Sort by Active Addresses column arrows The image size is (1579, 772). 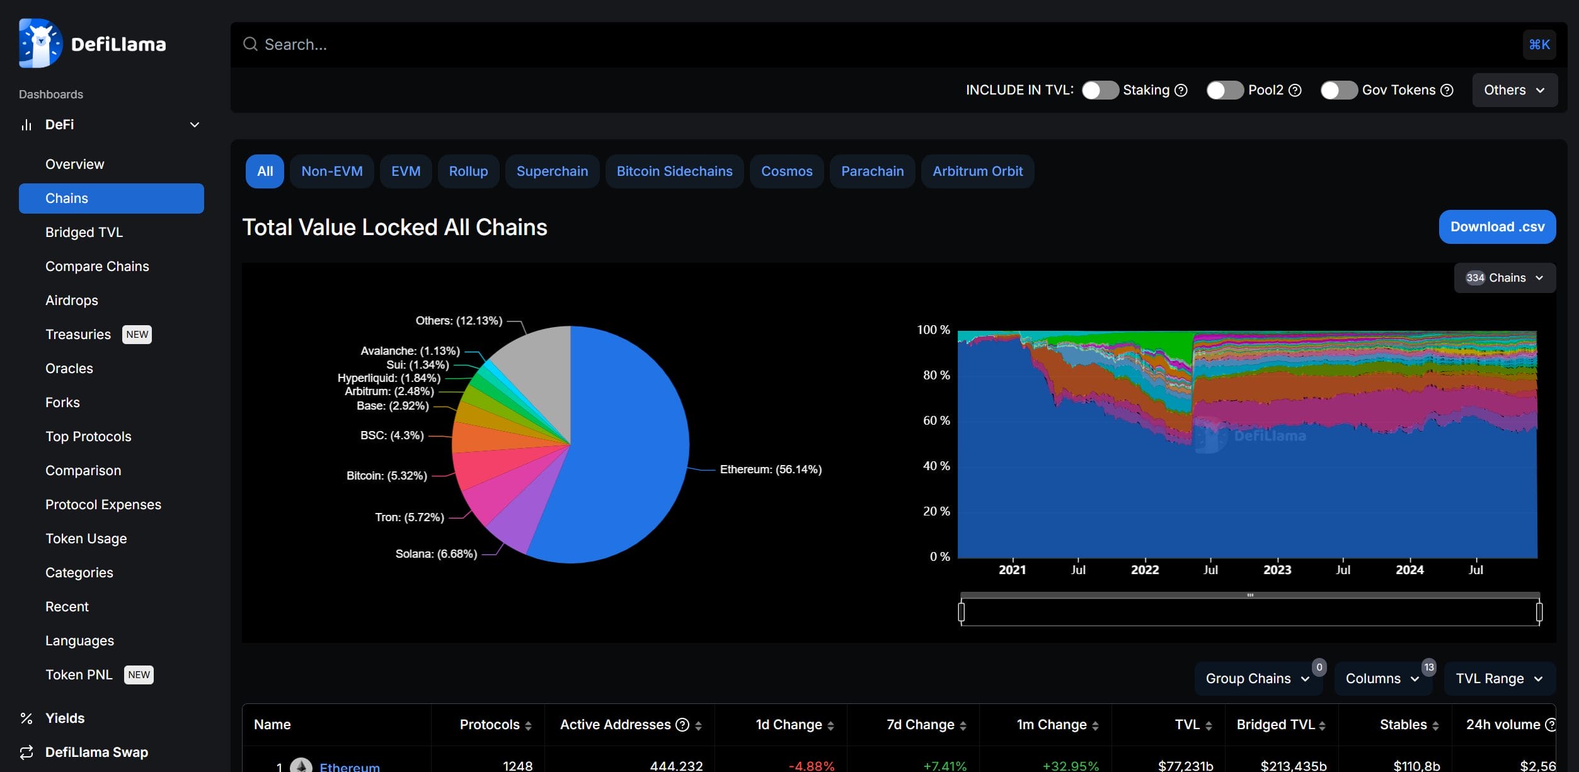click(698, 726)
